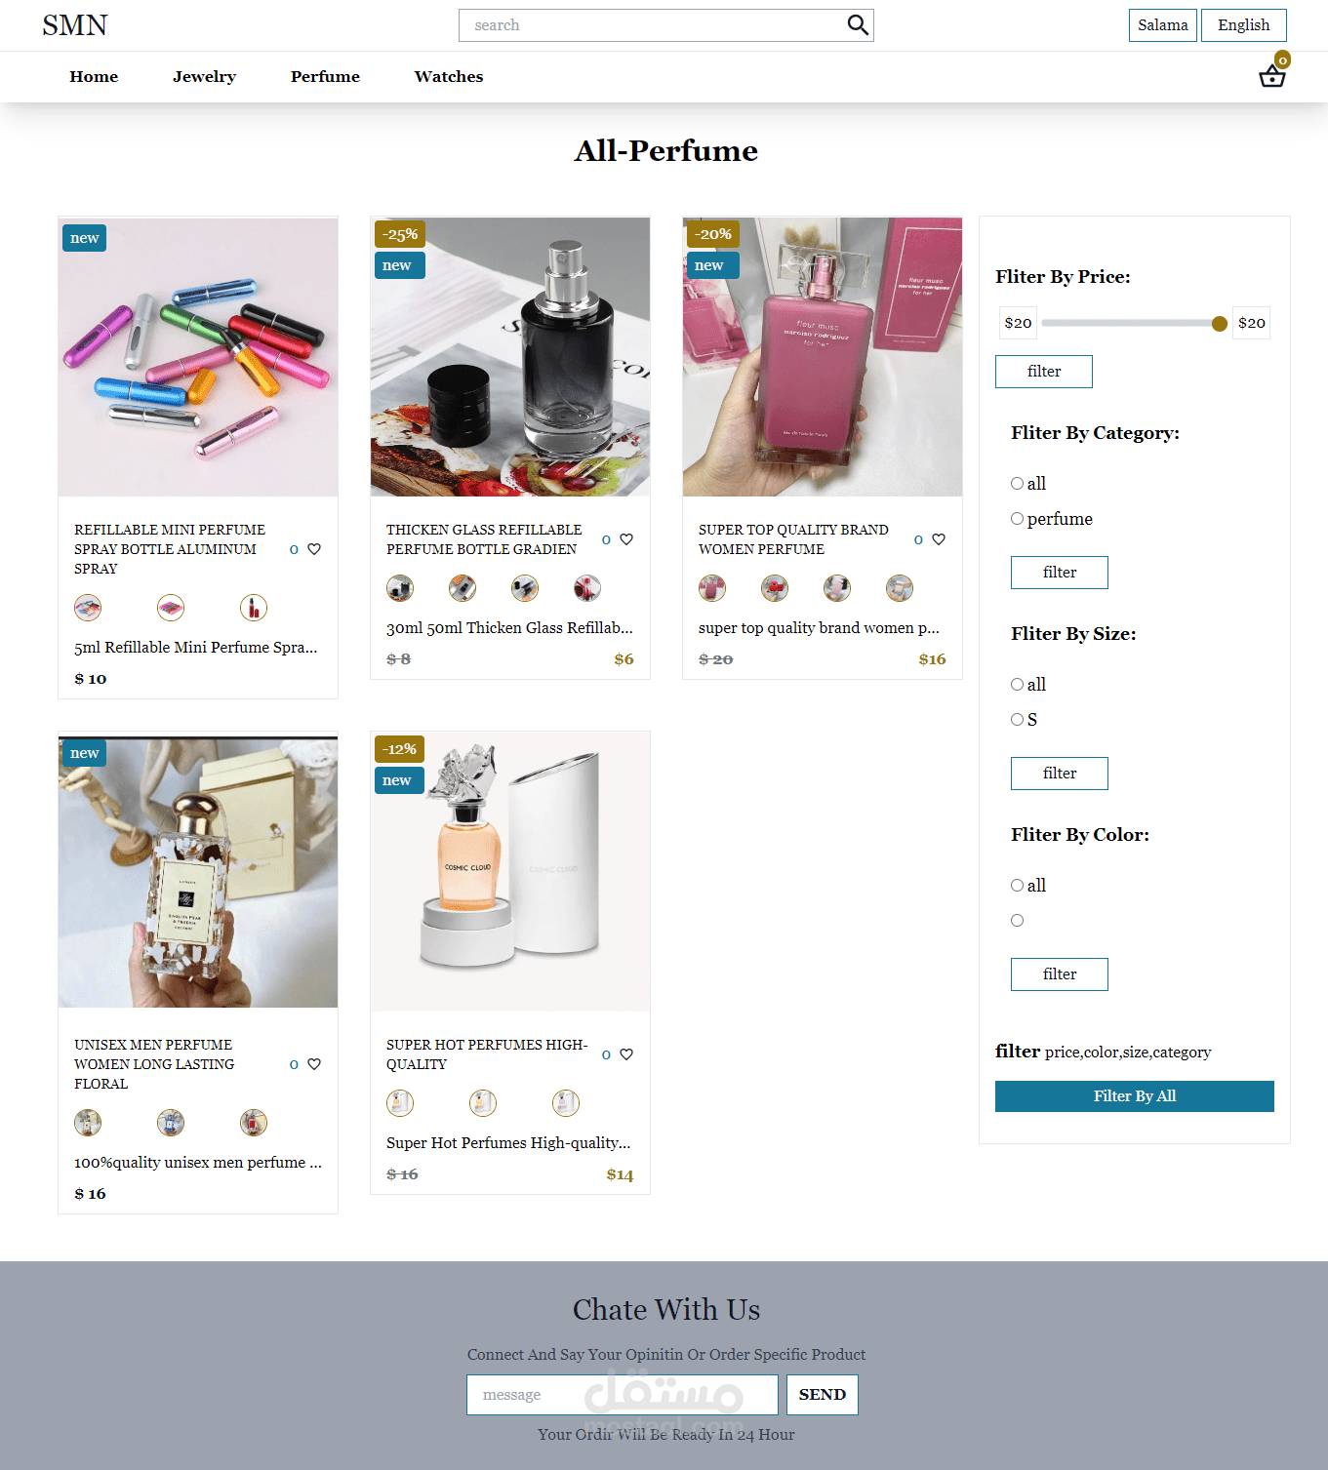The height and width of the screenshot is (1470, 1328).
Task: Favorite the Super Hot Perfumes High-Quality item
Action: (626, 1054)
